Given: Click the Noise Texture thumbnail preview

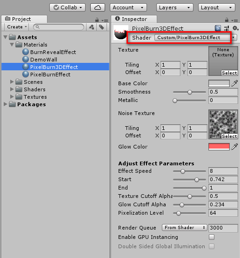Looking at the screenshot, I should (x=223, y=124).
